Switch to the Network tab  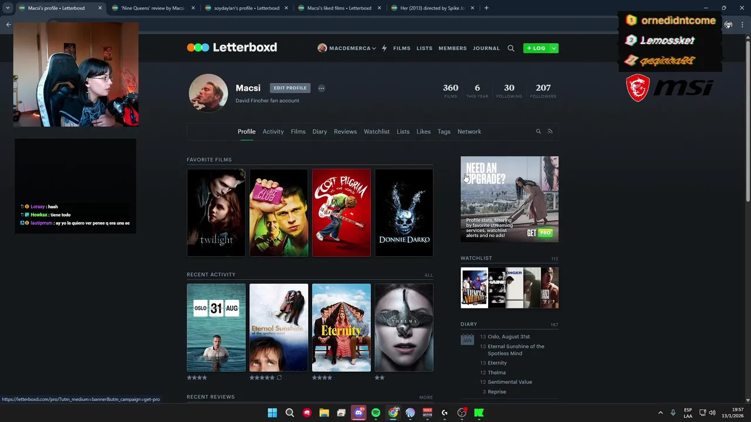click(x=469, y=131)
